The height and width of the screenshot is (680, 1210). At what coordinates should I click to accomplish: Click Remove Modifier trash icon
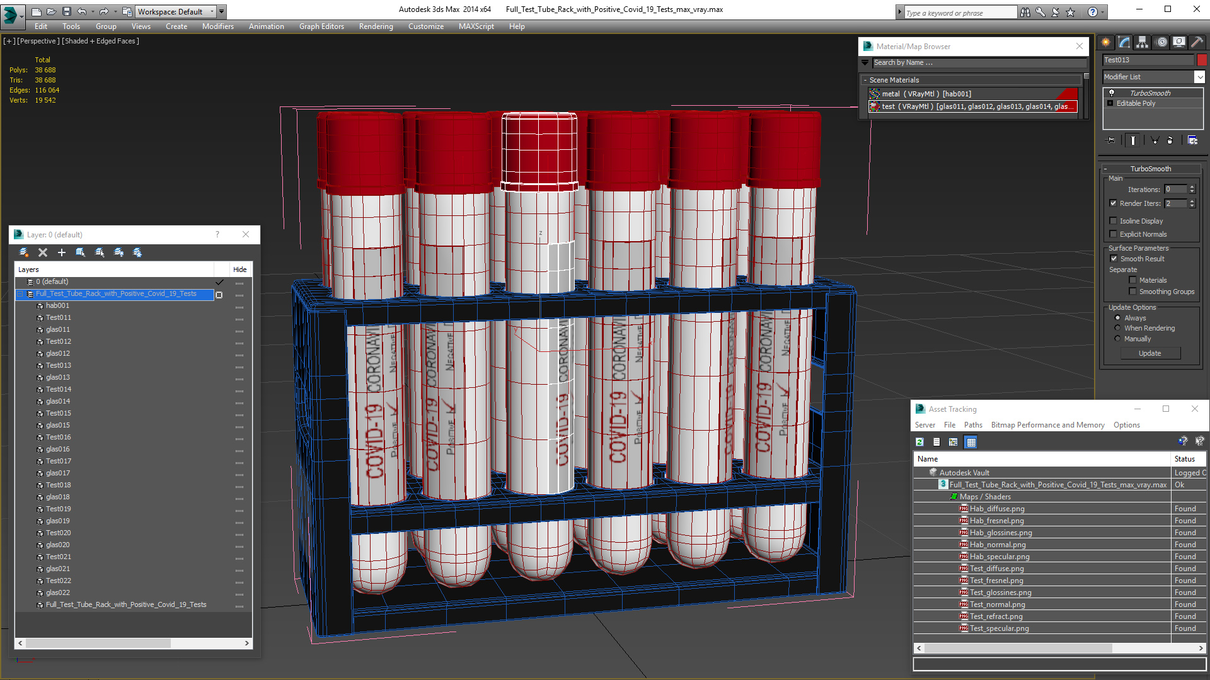pyautogui.click(x=1170, y=140)
